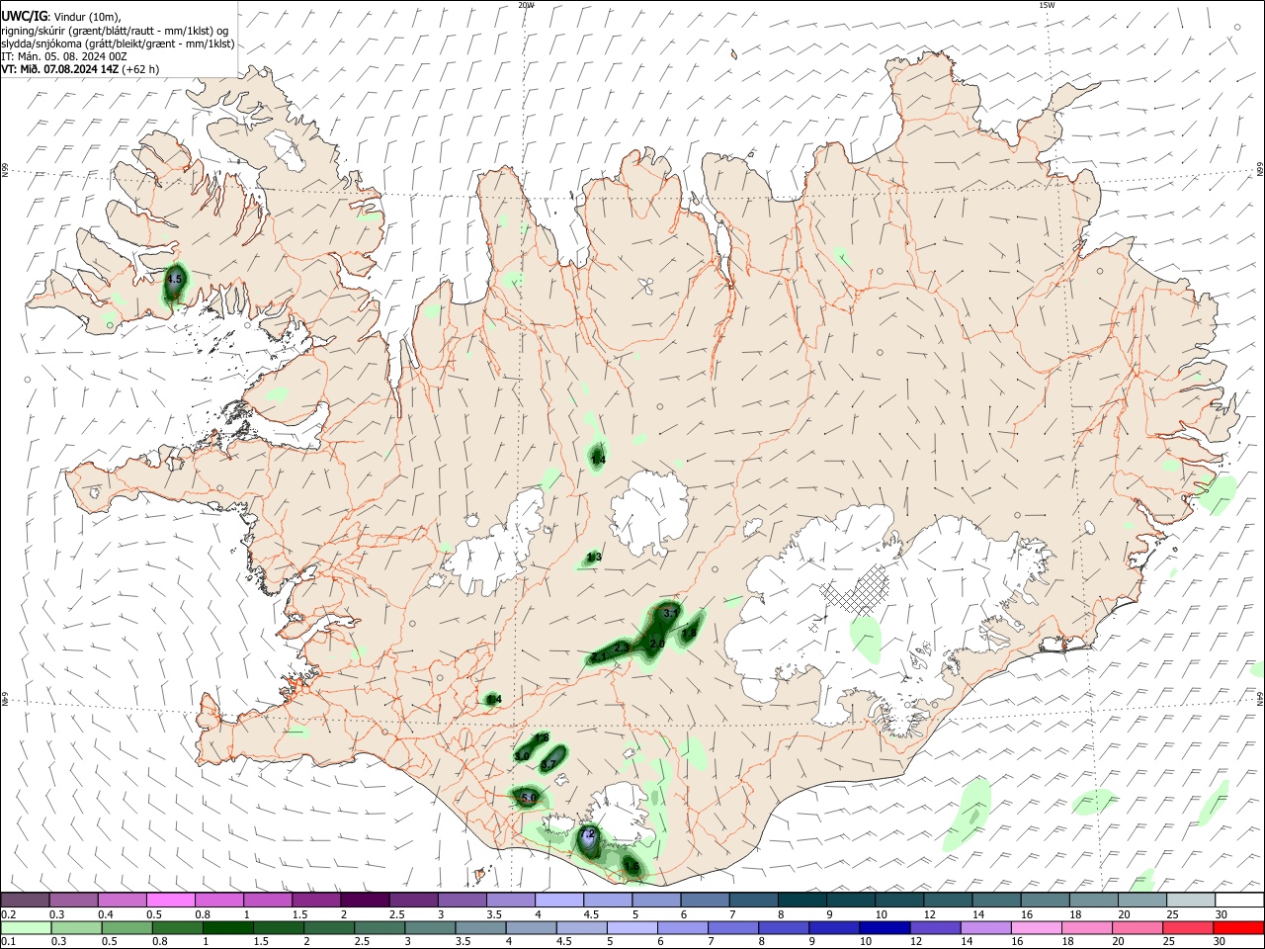Click the 2.3 precipitation value label
The height and width of the screenshot is (949, 1265).
coord(622,647)
